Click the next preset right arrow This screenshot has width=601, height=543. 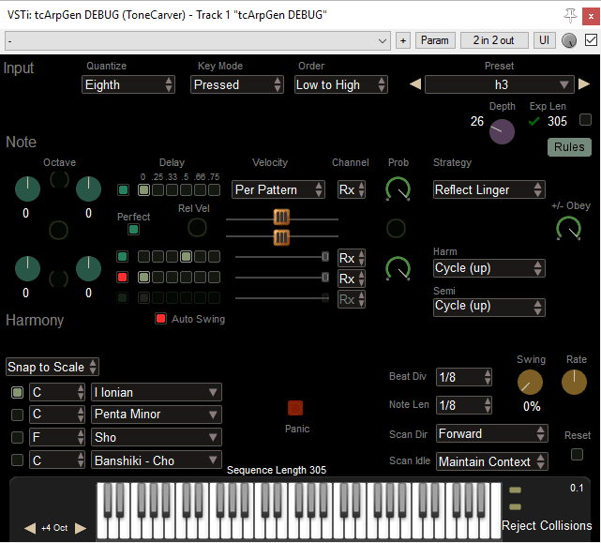pyautogui.click(x=584, y=84)
